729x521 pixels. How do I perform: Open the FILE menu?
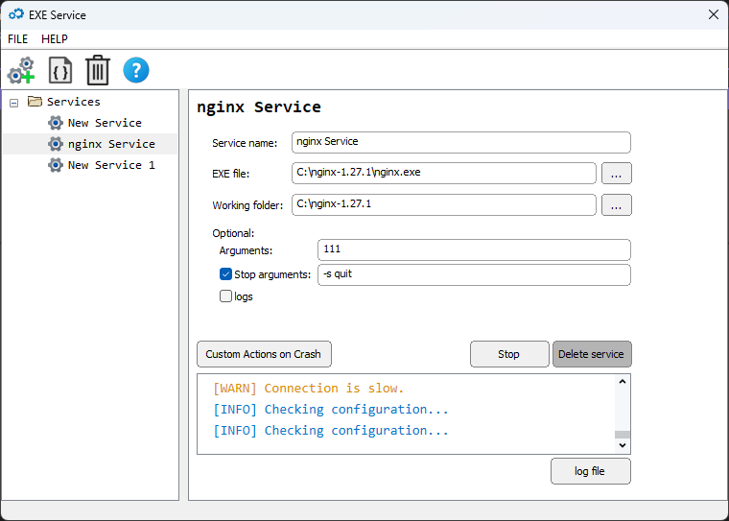point(17,39)
